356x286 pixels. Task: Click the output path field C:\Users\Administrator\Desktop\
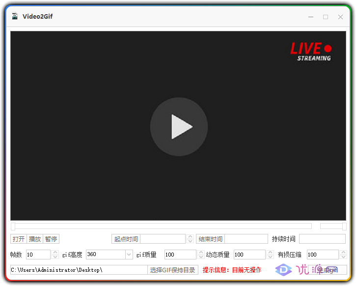coord(79,270)
